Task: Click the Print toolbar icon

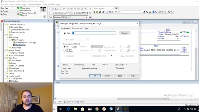Action: pos(104,12)
